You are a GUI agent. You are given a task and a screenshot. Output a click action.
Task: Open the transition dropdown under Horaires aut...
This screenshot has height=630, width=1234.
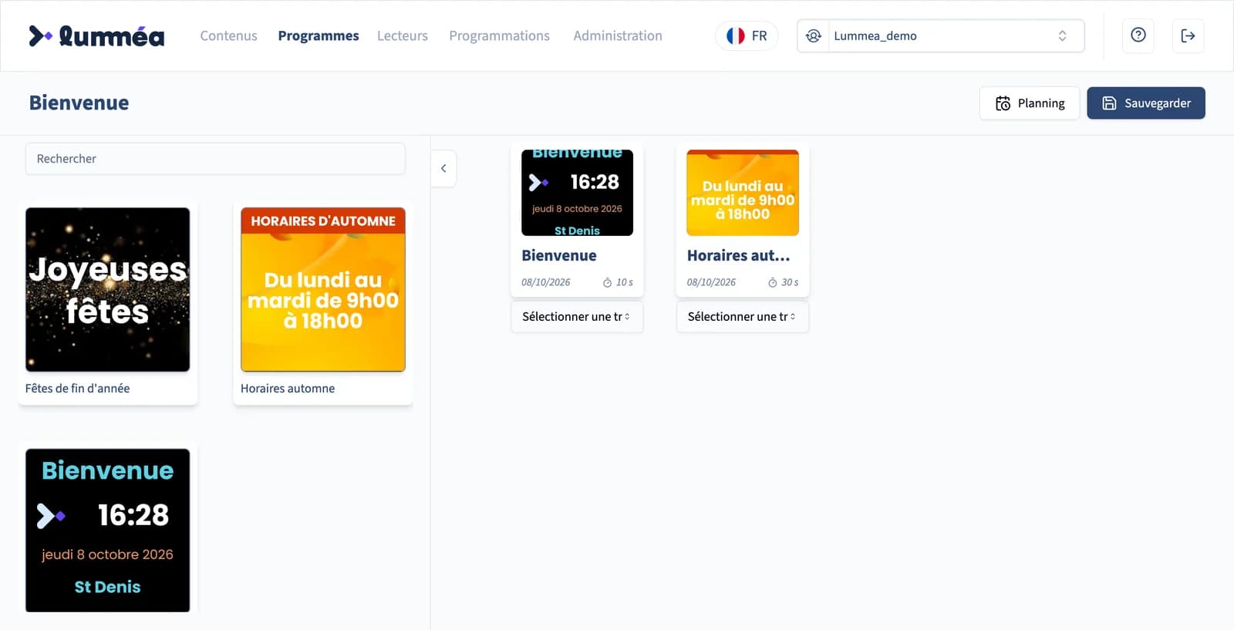tap(743, 316)
